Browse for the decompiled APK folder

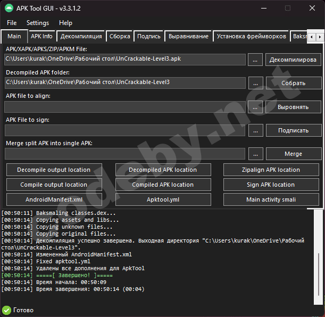255,83
